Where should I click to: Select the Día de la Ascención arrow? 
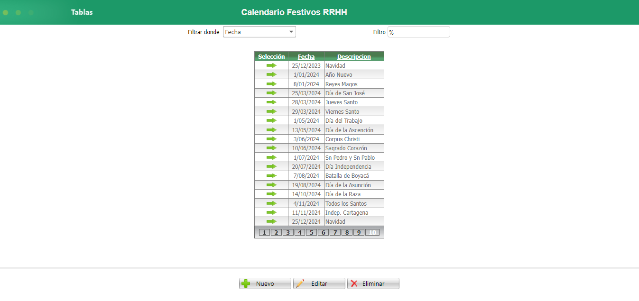click(x=271, y=130)
